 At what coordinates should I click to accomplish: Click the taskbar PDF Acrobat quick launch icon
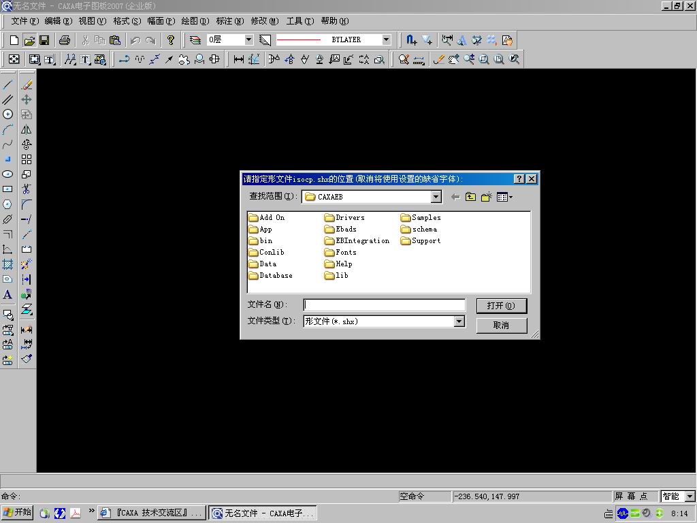click(75, 513)
